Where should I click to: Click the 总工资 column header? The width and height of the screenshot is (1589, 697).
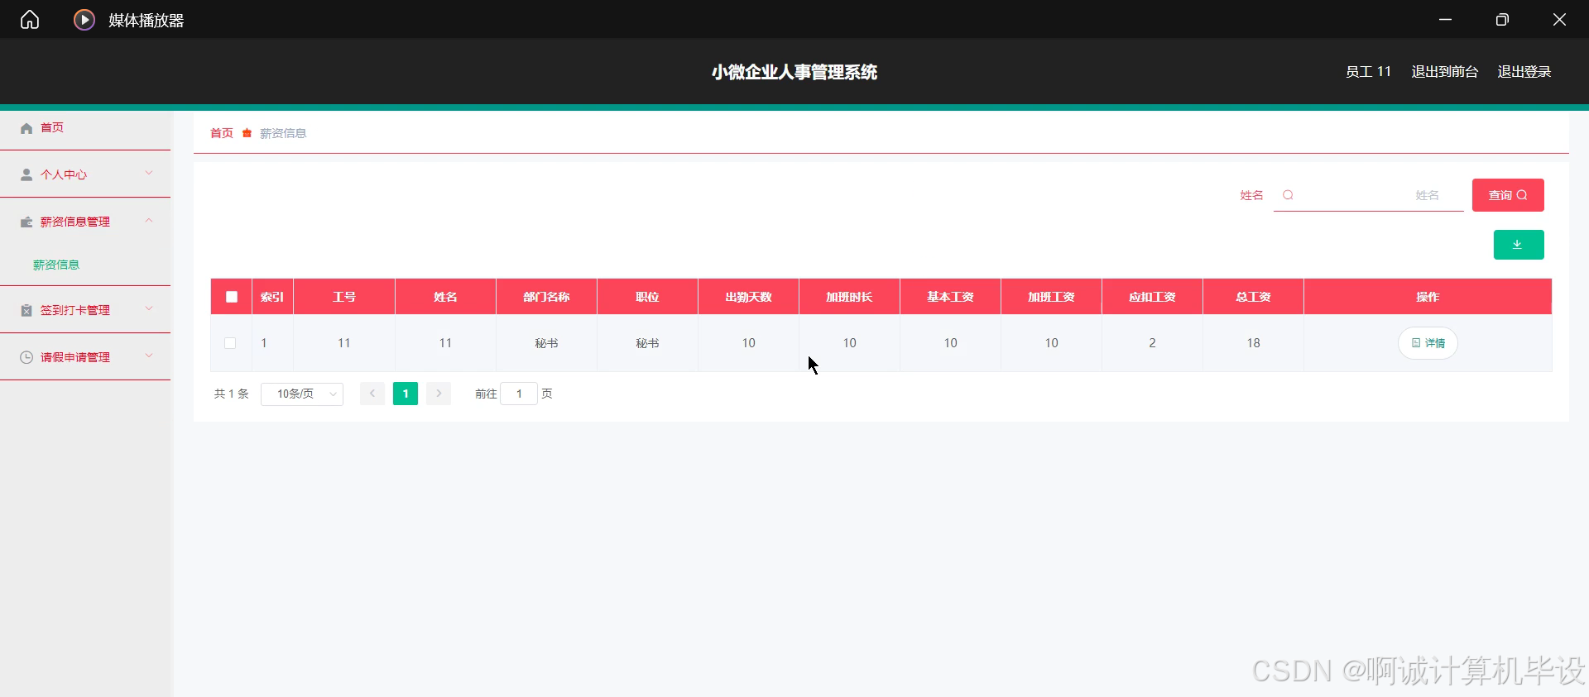click(x=1253, y=297)
